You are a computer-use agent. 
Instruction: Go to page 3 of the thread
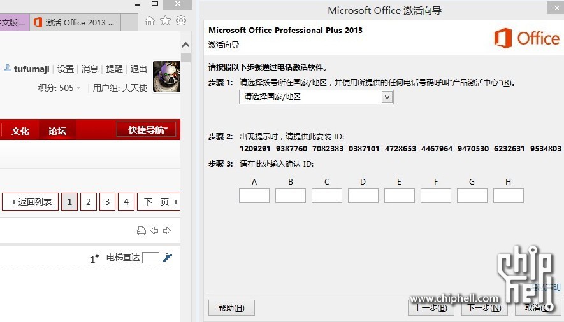tap(107, 202)
